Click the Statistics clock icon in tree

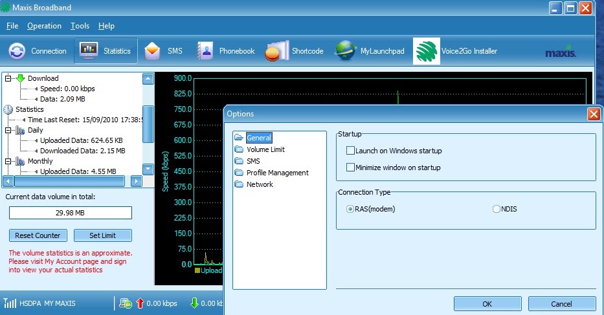tap(8, 109)
